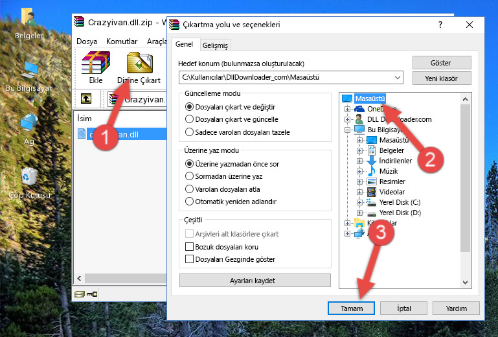Open the Komutlar menu in WinRAR
498x337 pixels.
122,41
